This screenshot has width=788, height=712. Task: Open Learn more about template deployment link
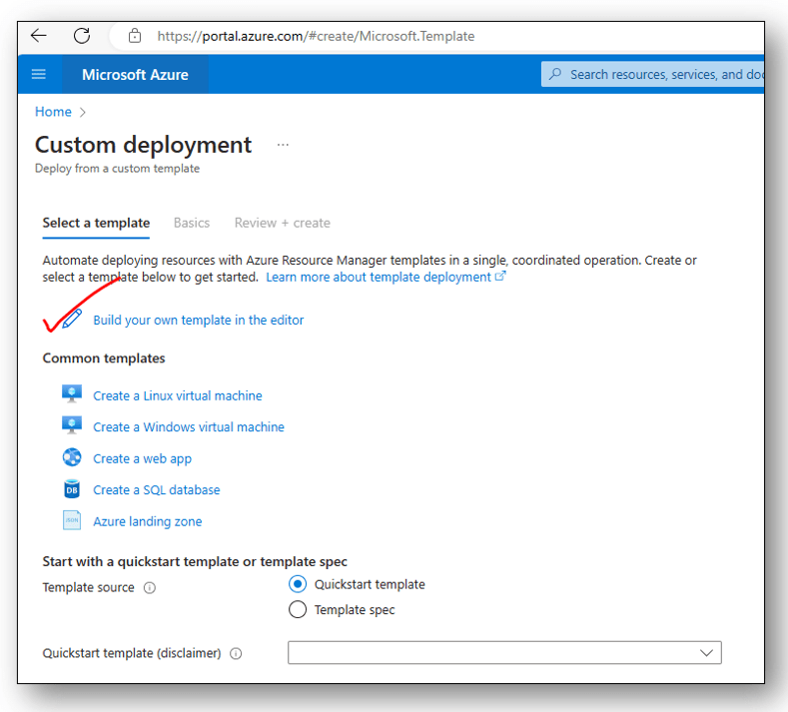click(x=385, y=277)
